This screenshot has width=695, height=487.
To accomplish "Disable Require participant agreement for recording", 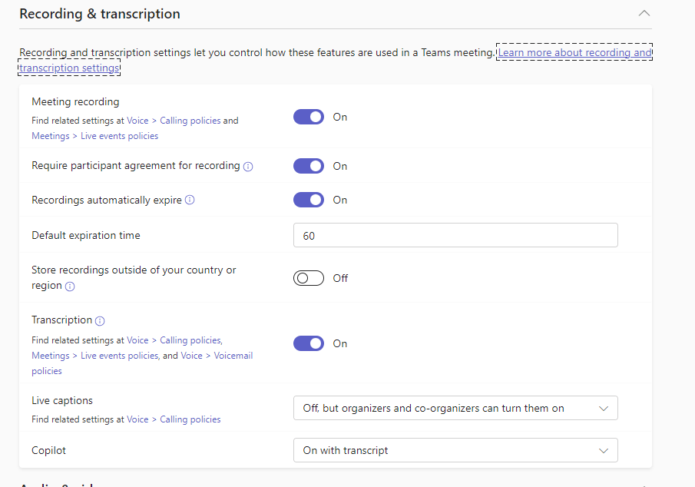I will point(309,166).
